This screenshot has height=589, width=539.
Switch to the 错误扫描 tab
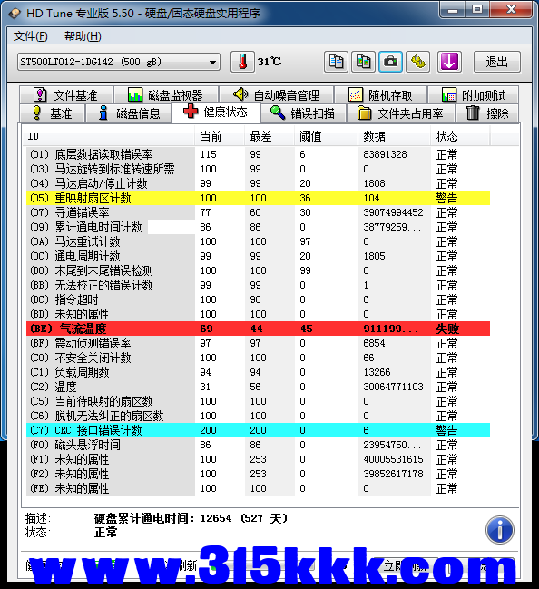pyautogui.click(x=303, y=113)
